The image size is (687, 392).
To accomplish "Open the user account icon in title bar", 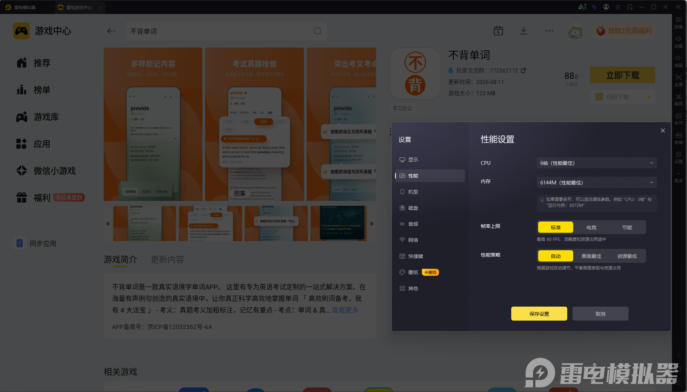I will (x=606, y=7).
